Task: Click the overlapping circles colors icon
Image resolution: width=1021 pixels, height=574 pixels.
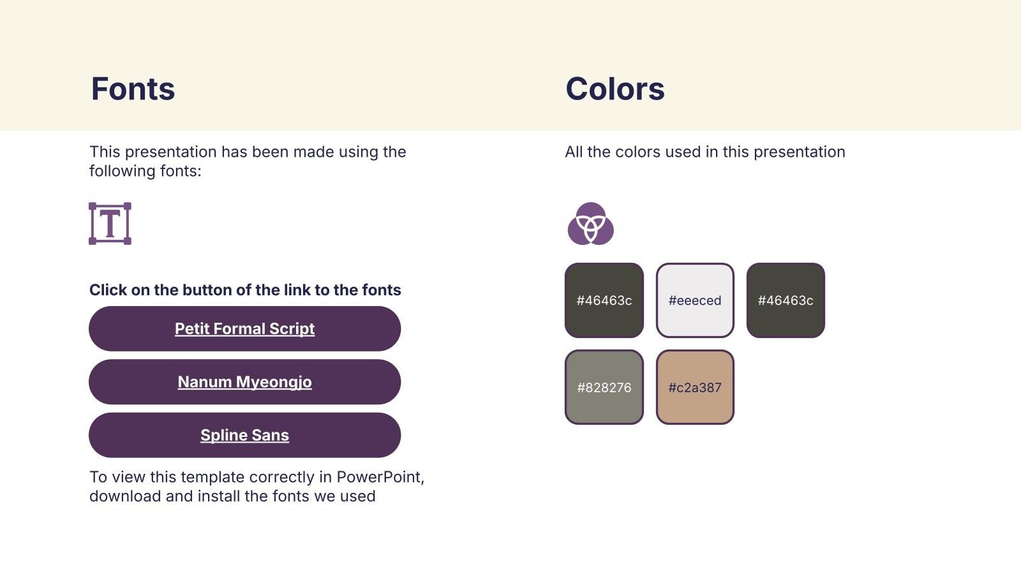Action: (590, 224)
